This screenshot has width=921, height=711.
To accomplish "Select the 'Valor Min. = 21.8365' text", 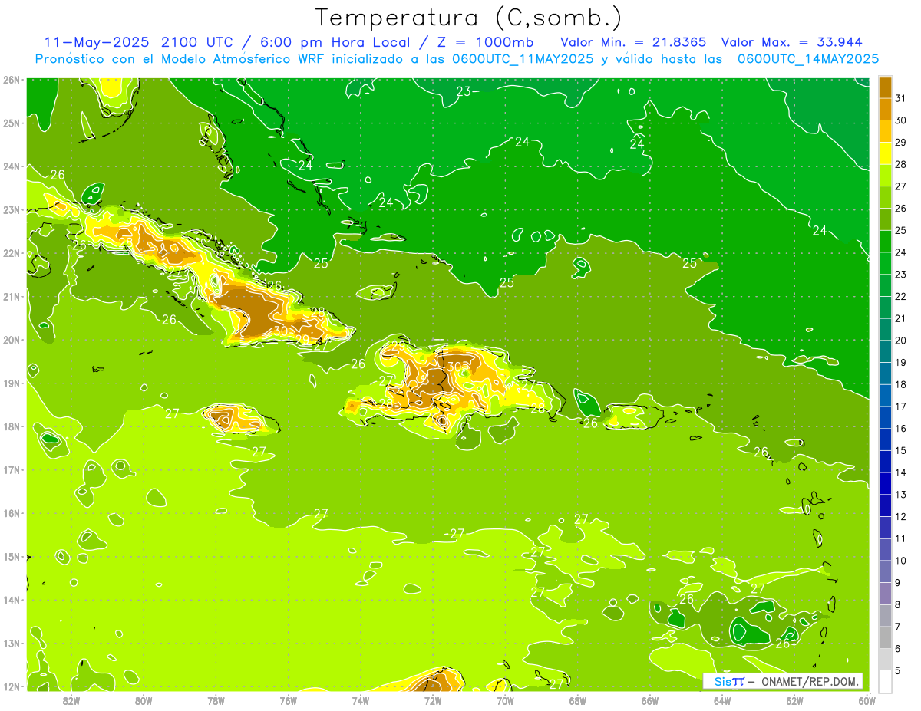I will 633,42.
